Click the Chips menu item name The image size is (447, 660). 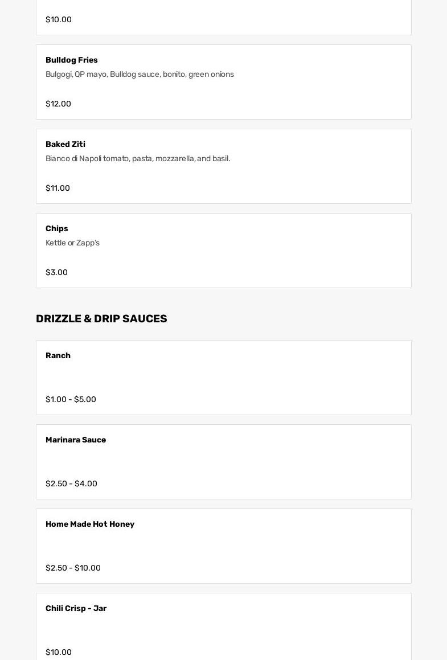(x=57, y=228)
